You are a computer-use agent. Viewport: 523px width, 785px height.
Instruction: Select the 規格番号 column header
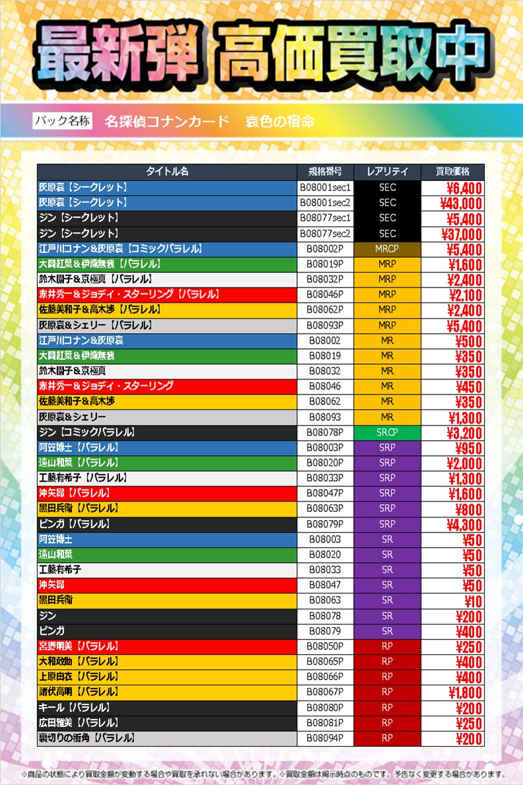[x=326, y=172]
